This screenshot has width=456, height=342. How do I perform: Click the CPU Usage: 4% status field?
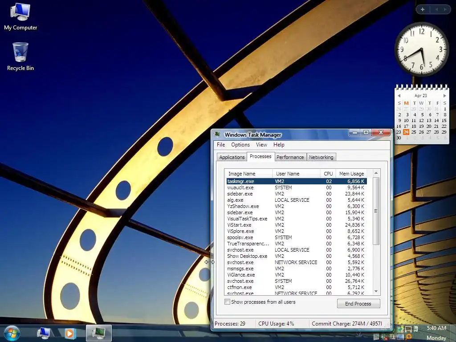(282, 324)
